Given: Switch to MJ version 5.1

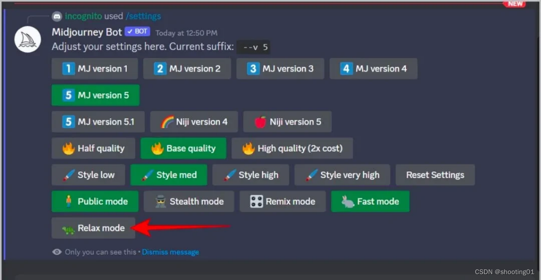Looking at the screenshot, I should (x=98, y=122).
